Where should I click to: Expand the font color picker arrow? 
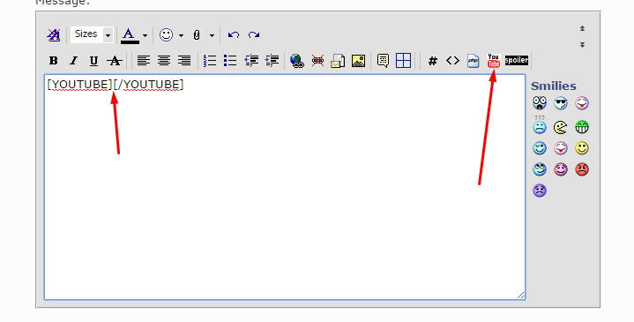(145, 35)
